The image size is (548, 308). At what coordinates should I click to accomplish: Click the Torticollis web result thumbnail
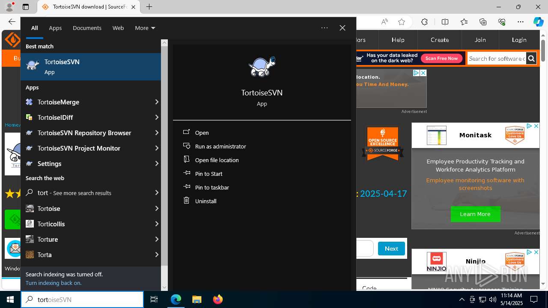[30, 224]
